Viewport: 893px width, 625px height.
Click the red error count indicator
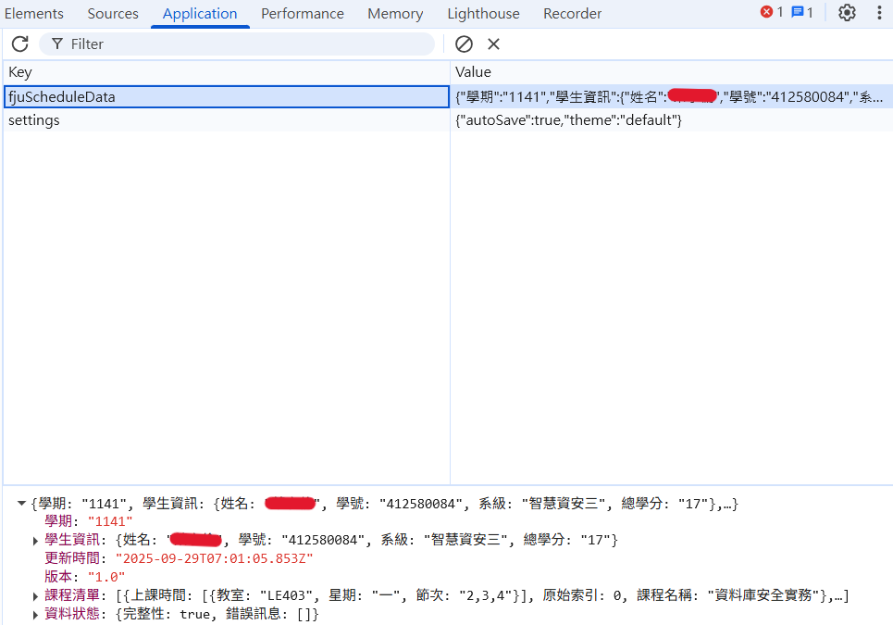(x=772, y=12)
